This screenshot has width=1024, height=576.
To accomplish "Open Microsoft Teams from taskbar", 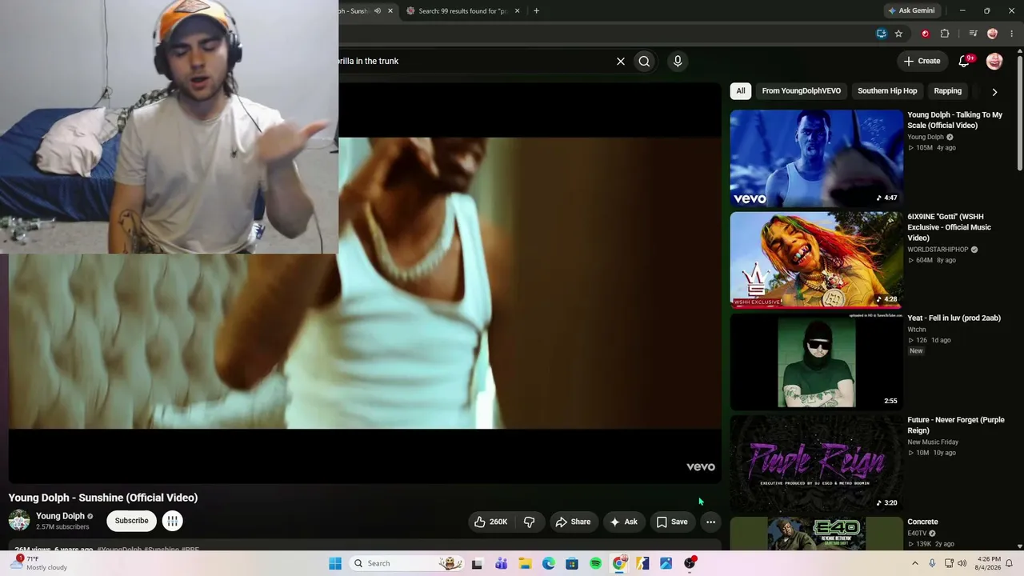I will pyautogui.click(x=501, y=563).
